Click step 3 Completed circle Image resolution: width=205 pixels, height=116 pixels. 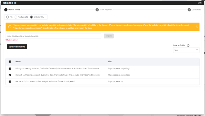coord(189,10)
